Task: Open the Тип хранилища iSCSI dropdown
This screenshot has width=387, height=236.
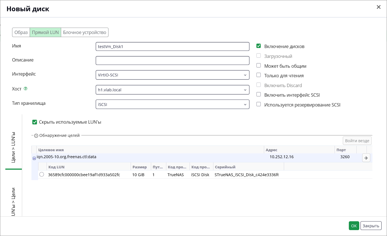Action: click(x=172, y=105)
